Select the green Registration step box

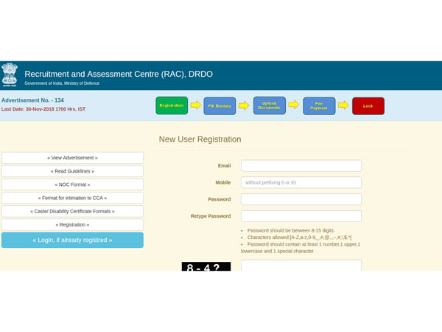pyautogui.click(x=172, y=106)
